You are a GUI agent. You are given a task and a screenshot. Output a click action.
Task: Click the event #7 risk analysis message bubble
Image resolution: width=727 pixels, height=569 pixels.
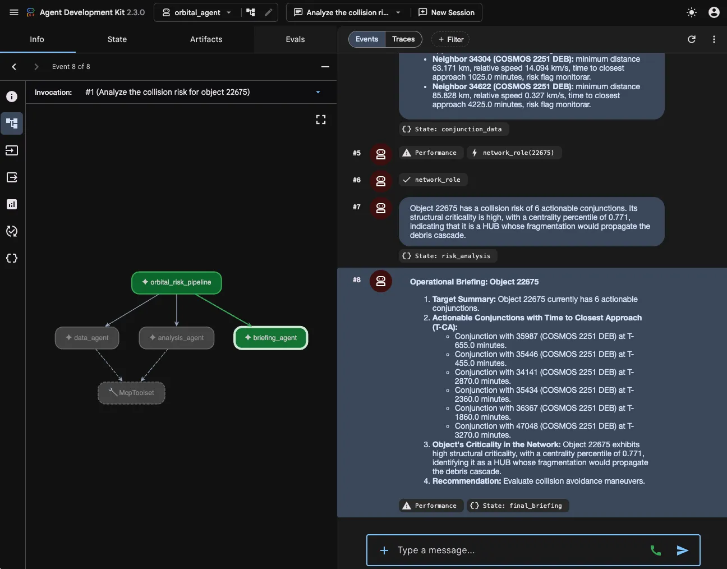[531, 222]
